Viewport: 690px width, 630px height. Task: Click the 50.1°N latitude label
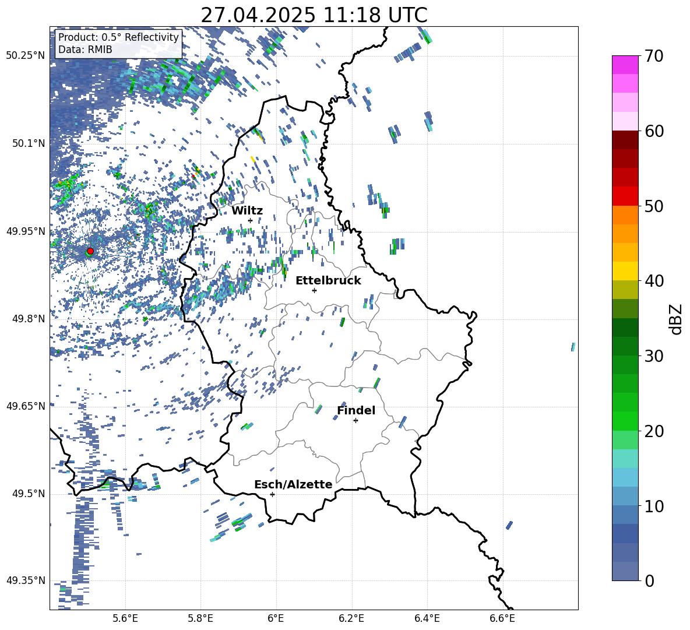[29, 143]
